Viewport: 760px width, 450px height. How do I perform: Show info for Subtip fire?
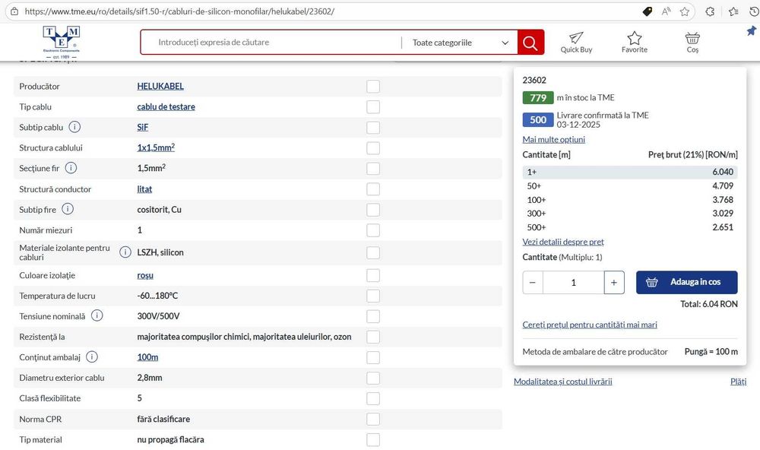68,209
